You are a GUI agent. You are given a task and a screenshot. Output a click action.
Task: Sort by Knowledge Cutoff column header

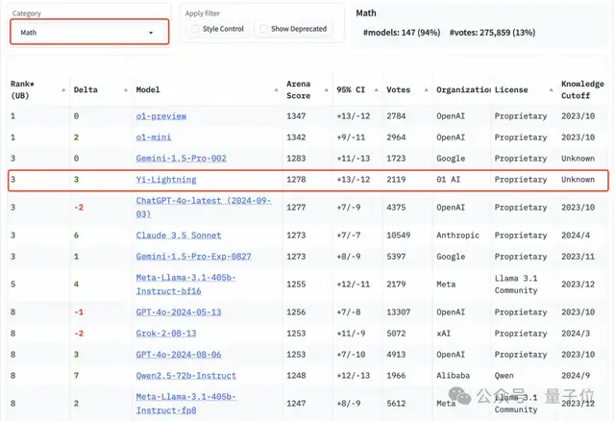tap(582, 89)
